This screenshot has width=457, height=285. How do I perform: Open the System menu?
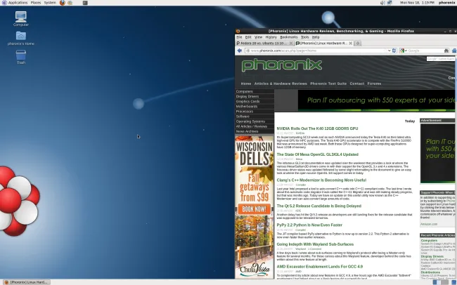click(x=50, y=3)
